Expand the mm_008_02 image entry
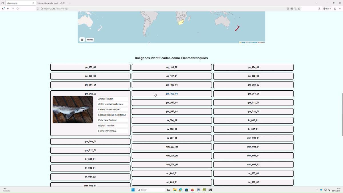 pyautogui.click(x=253, y=164)
